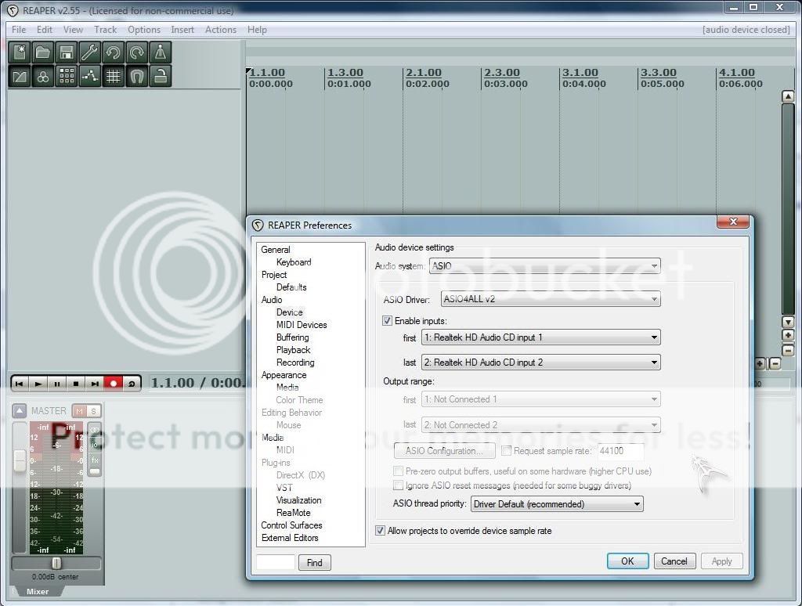
Task: Click the Play transport button
Action: tap(38, 384)
